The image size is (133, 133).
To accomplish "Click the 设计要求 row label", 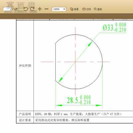I will (25, 120).
